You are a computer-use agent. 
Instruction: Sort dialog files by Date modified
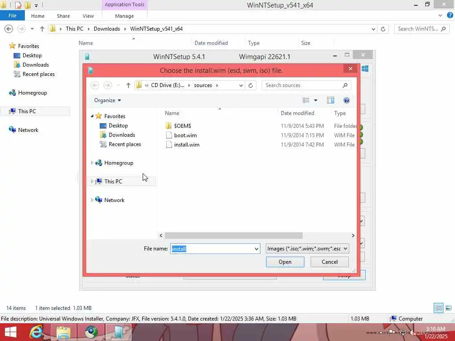[297, 113]
